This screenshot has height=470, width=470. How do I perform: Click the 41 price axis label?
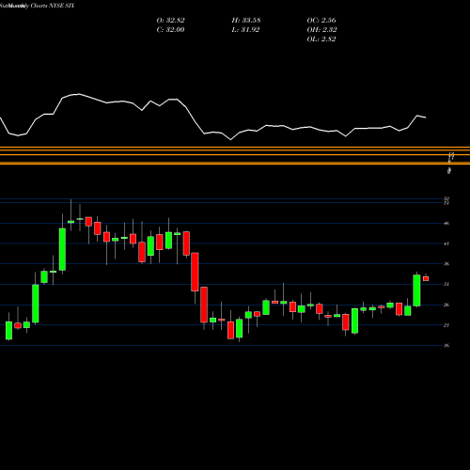(446, 243)
